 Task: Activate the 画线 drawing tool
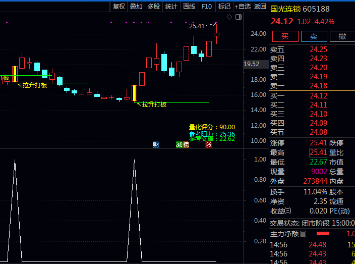[x=189, y=7]
